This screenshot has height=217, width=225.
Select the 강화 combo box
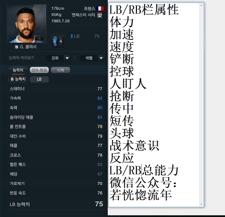point(58,58)
